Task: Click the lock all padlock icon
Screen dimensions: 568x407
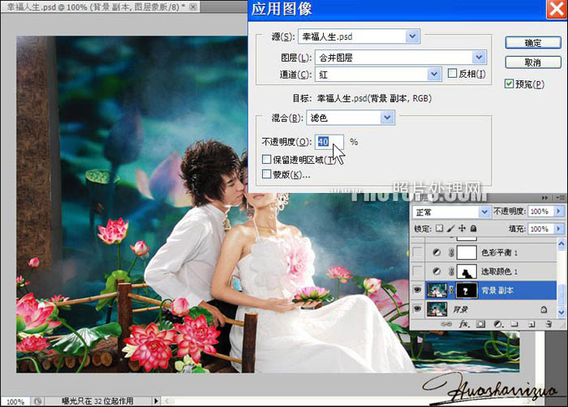Action: [x=473, y=229]
